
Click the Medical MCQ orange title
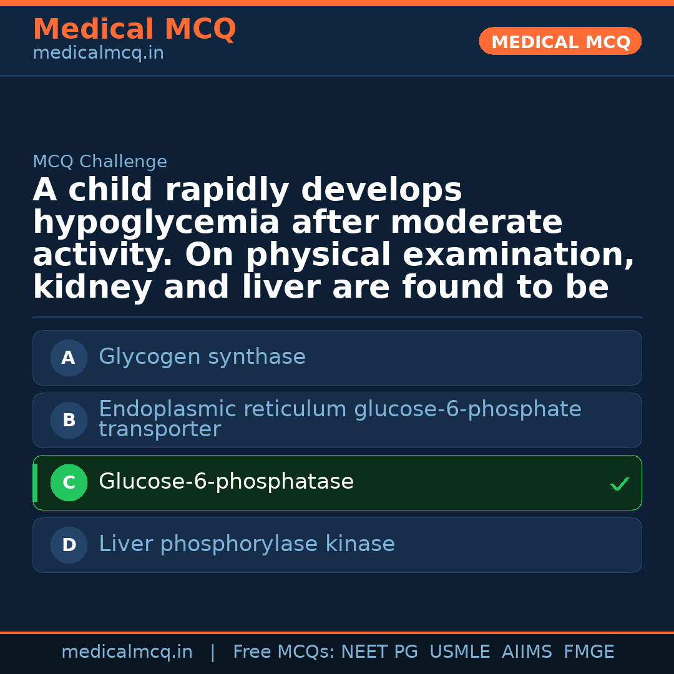pos(134,29)
